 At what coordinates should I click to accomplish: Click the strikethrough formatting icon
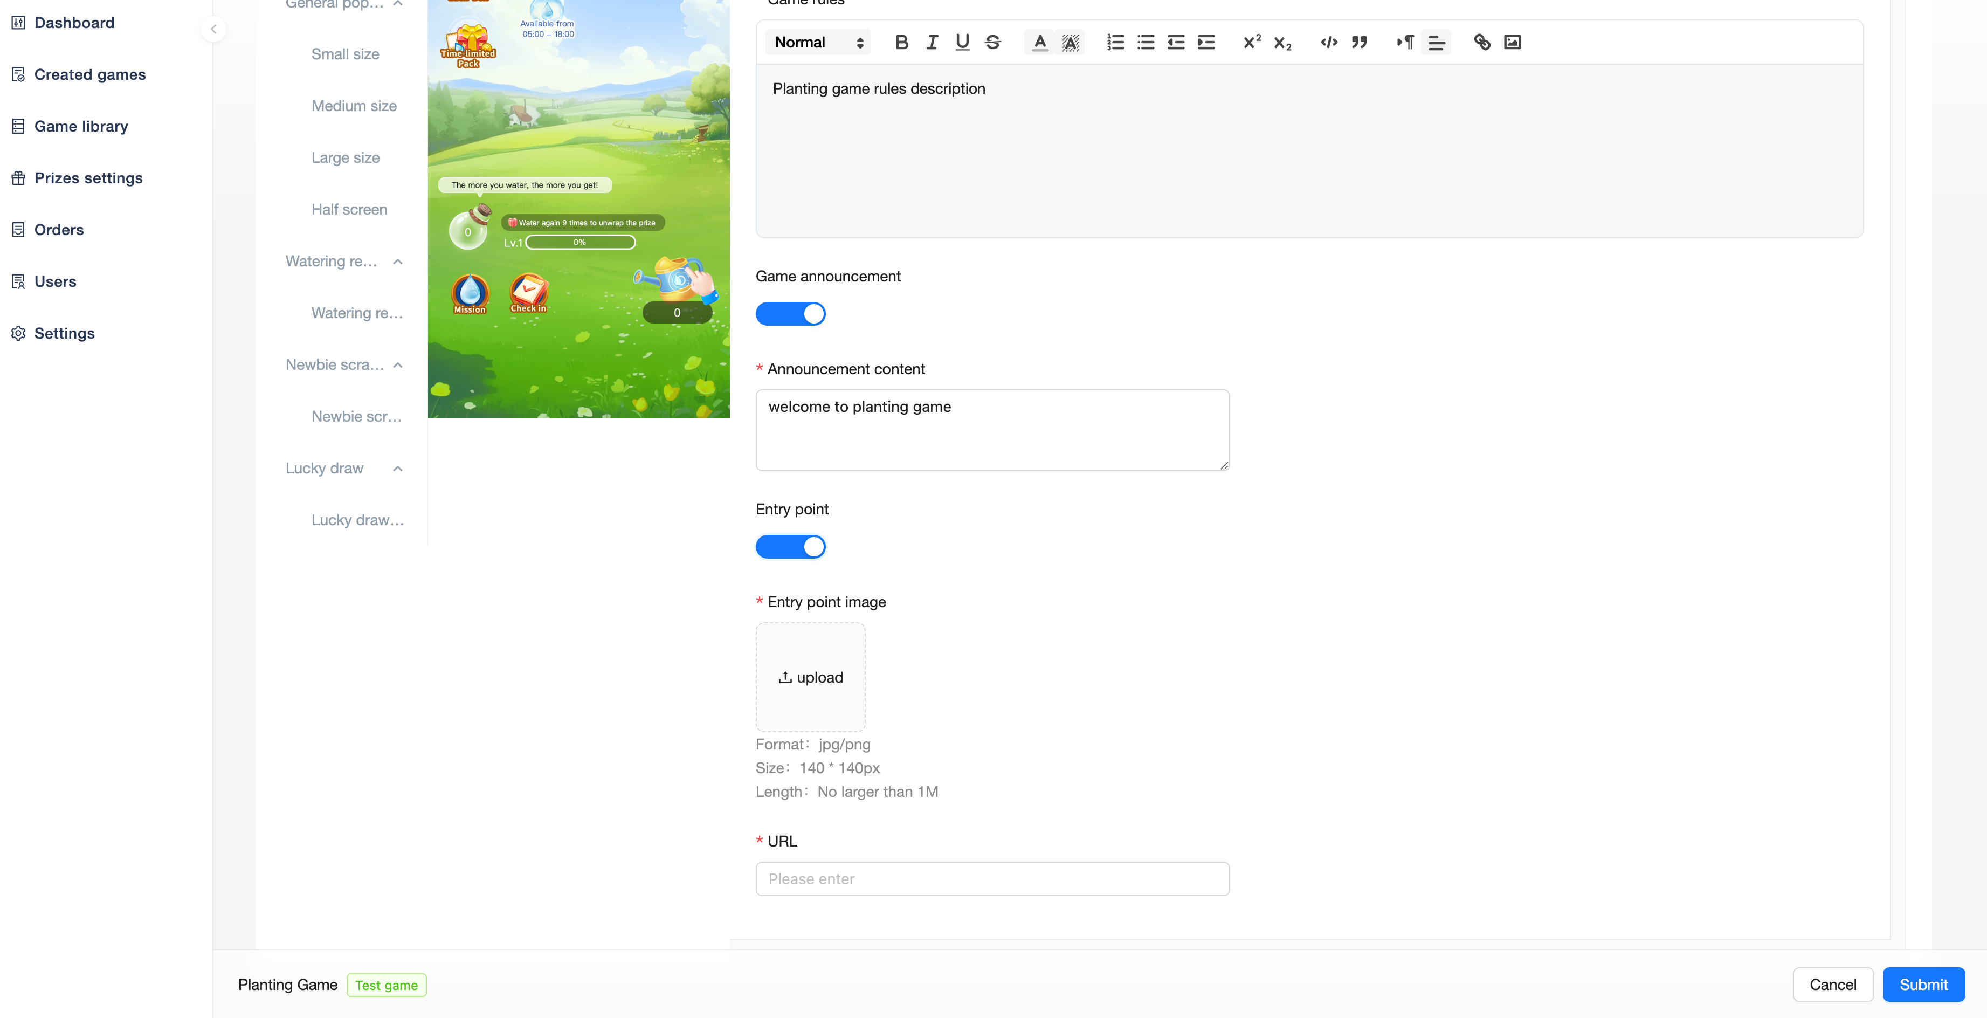(x=993, y=43)
